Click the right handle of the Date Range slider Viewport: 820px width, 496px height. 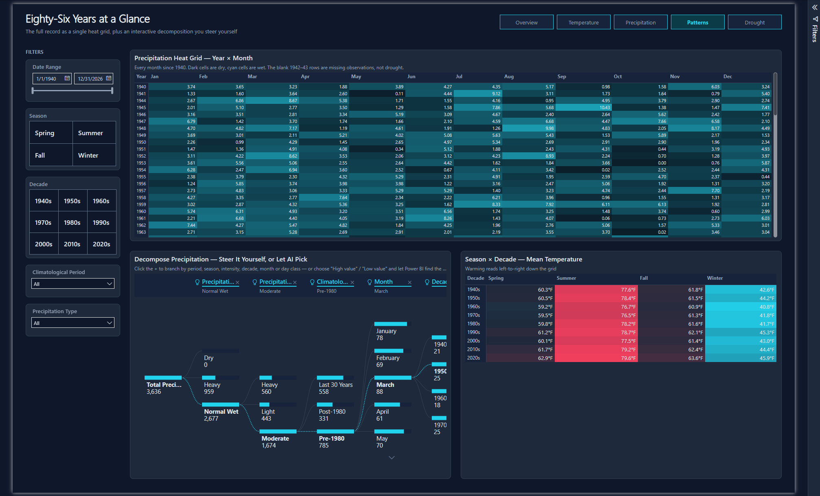click(112, 90)
